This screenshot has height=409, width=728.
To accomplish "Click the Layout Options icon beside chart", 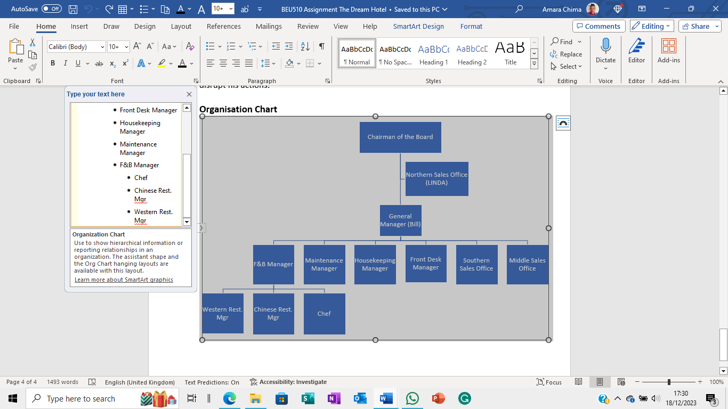I will click(x=563, y=123).
